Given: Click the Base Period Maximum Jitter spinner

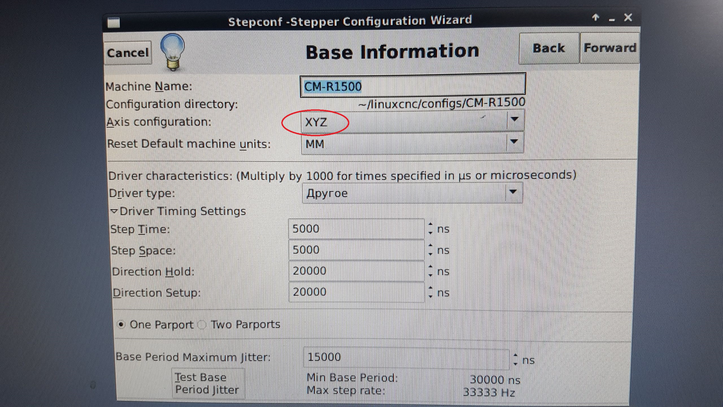Looking at the screenshot, I should point(515,359).
